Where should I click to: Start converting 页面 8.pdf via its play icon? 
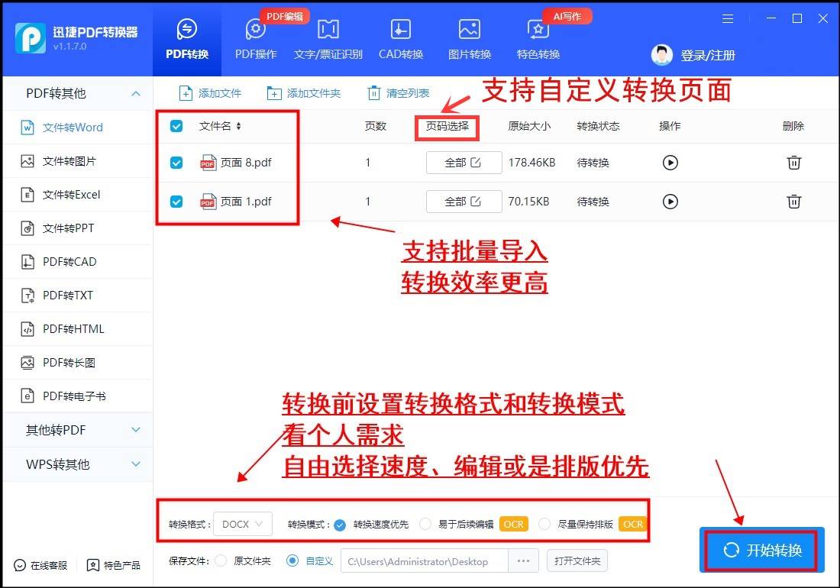(670, 162)
